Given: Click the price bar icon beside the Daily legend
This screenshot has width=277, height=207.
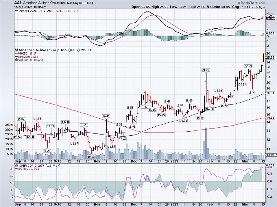Looking at the screenshot, I should [17, 50].
